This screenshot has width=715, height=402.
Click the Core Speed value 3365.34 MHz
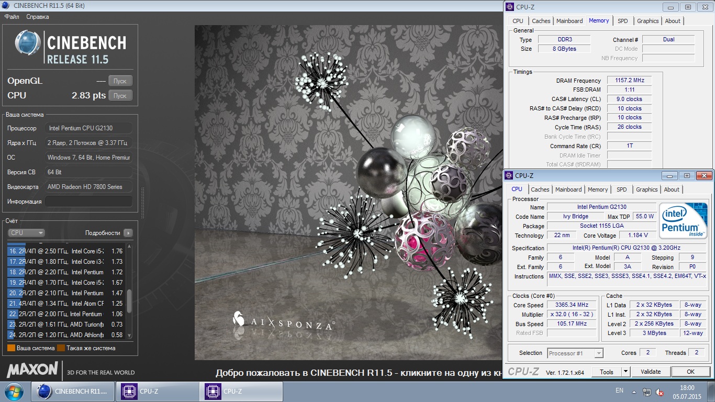[572, 305]
